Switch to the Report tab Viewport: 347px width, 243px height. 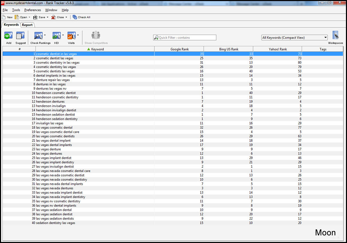click(x=27, y=25)
